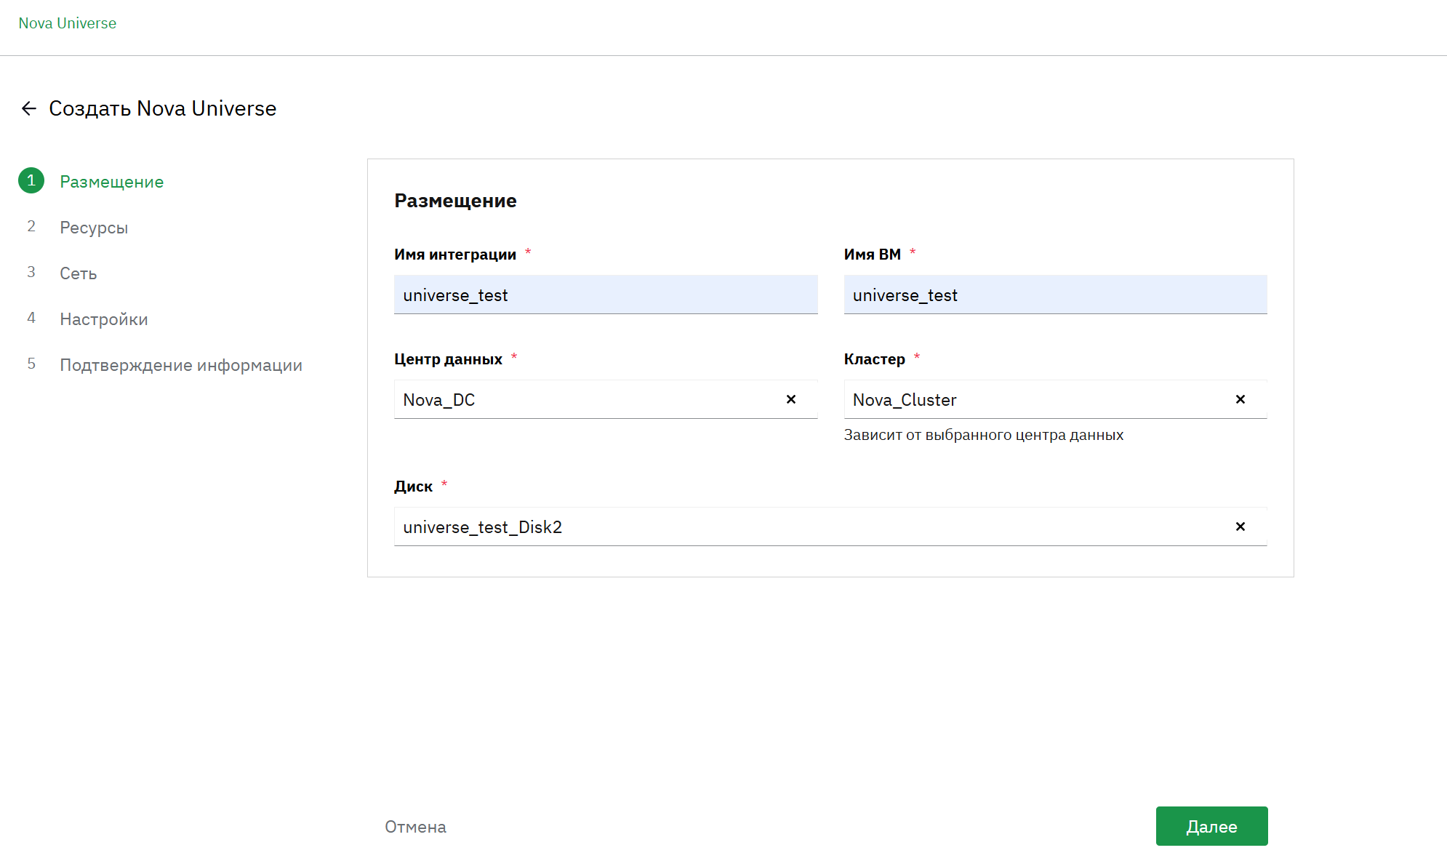Click the Размещение section heading
1447x861 pixels.
pos(455,201)
